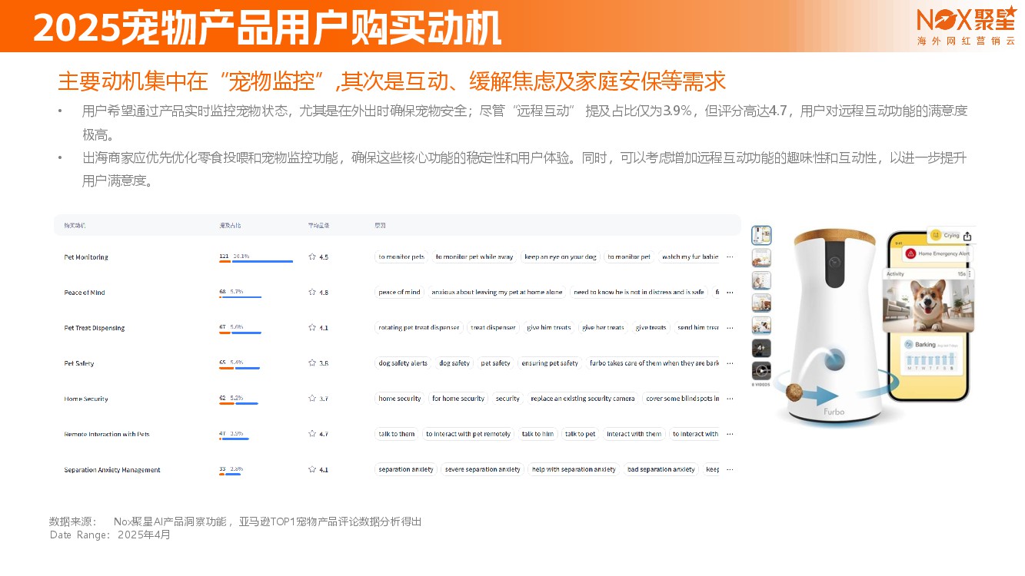The image size is (1025, 576).
Task: Open the three-dot menu on Activity card
Action: (970, 274)
